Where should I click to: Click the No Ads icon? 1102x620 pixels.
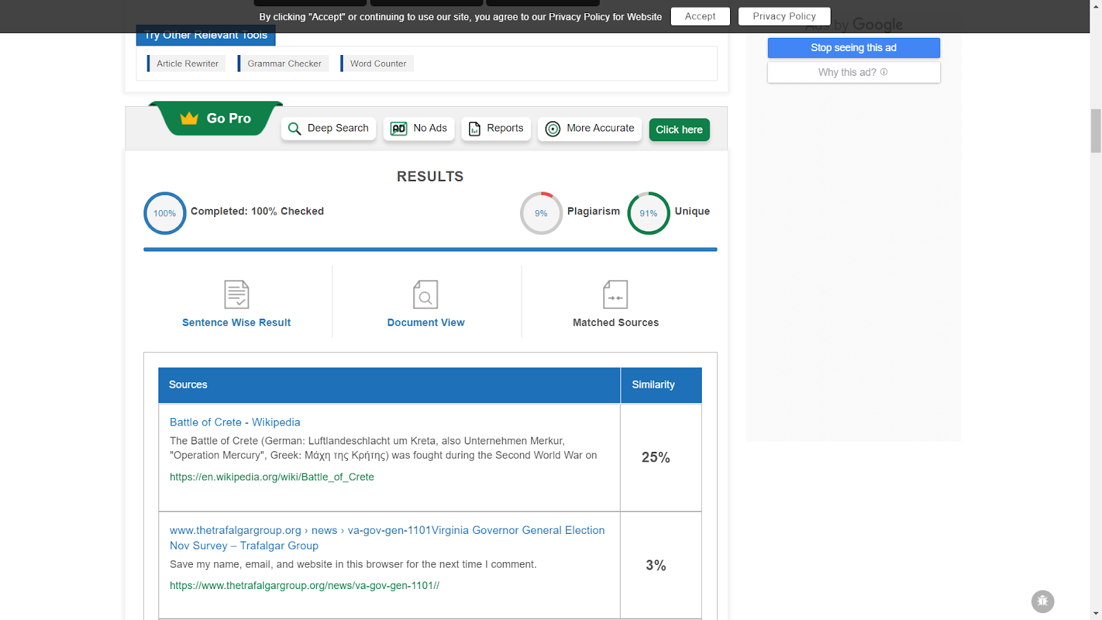pos(399,129)
